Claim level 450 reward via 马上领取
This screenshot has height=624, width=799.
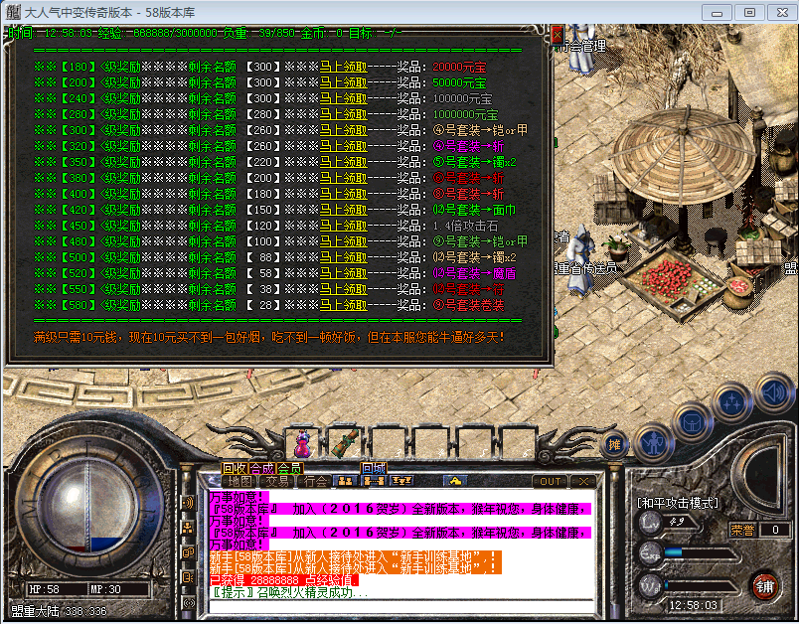coord(344,226)
